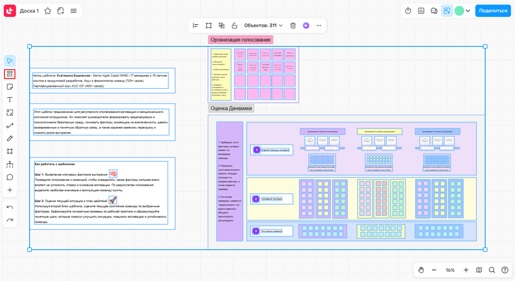Toggle the hand pan mode
This screenshot has width=515, height=281.
(x=421, y=270)
